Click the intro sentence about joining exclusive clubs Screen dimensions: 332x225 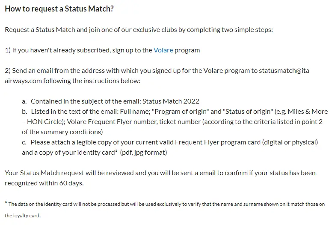[x=139, y=30]
